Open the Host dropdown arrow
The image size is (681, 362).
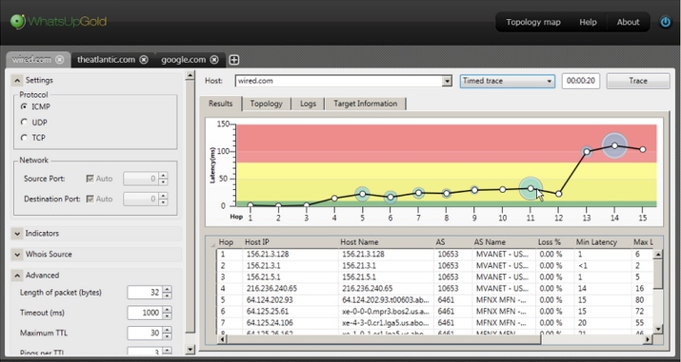447,81
